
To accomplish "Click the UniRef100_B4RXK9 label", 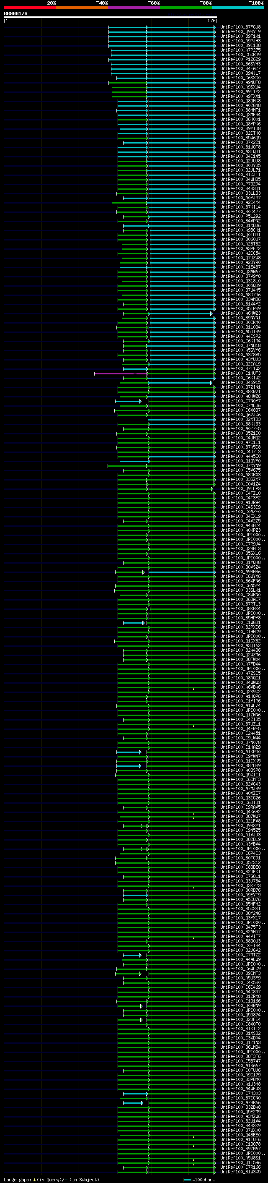I will click(240, 1126).
